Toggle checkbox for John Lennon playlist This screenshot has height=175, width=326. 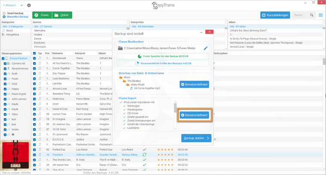tap(5, 99)
